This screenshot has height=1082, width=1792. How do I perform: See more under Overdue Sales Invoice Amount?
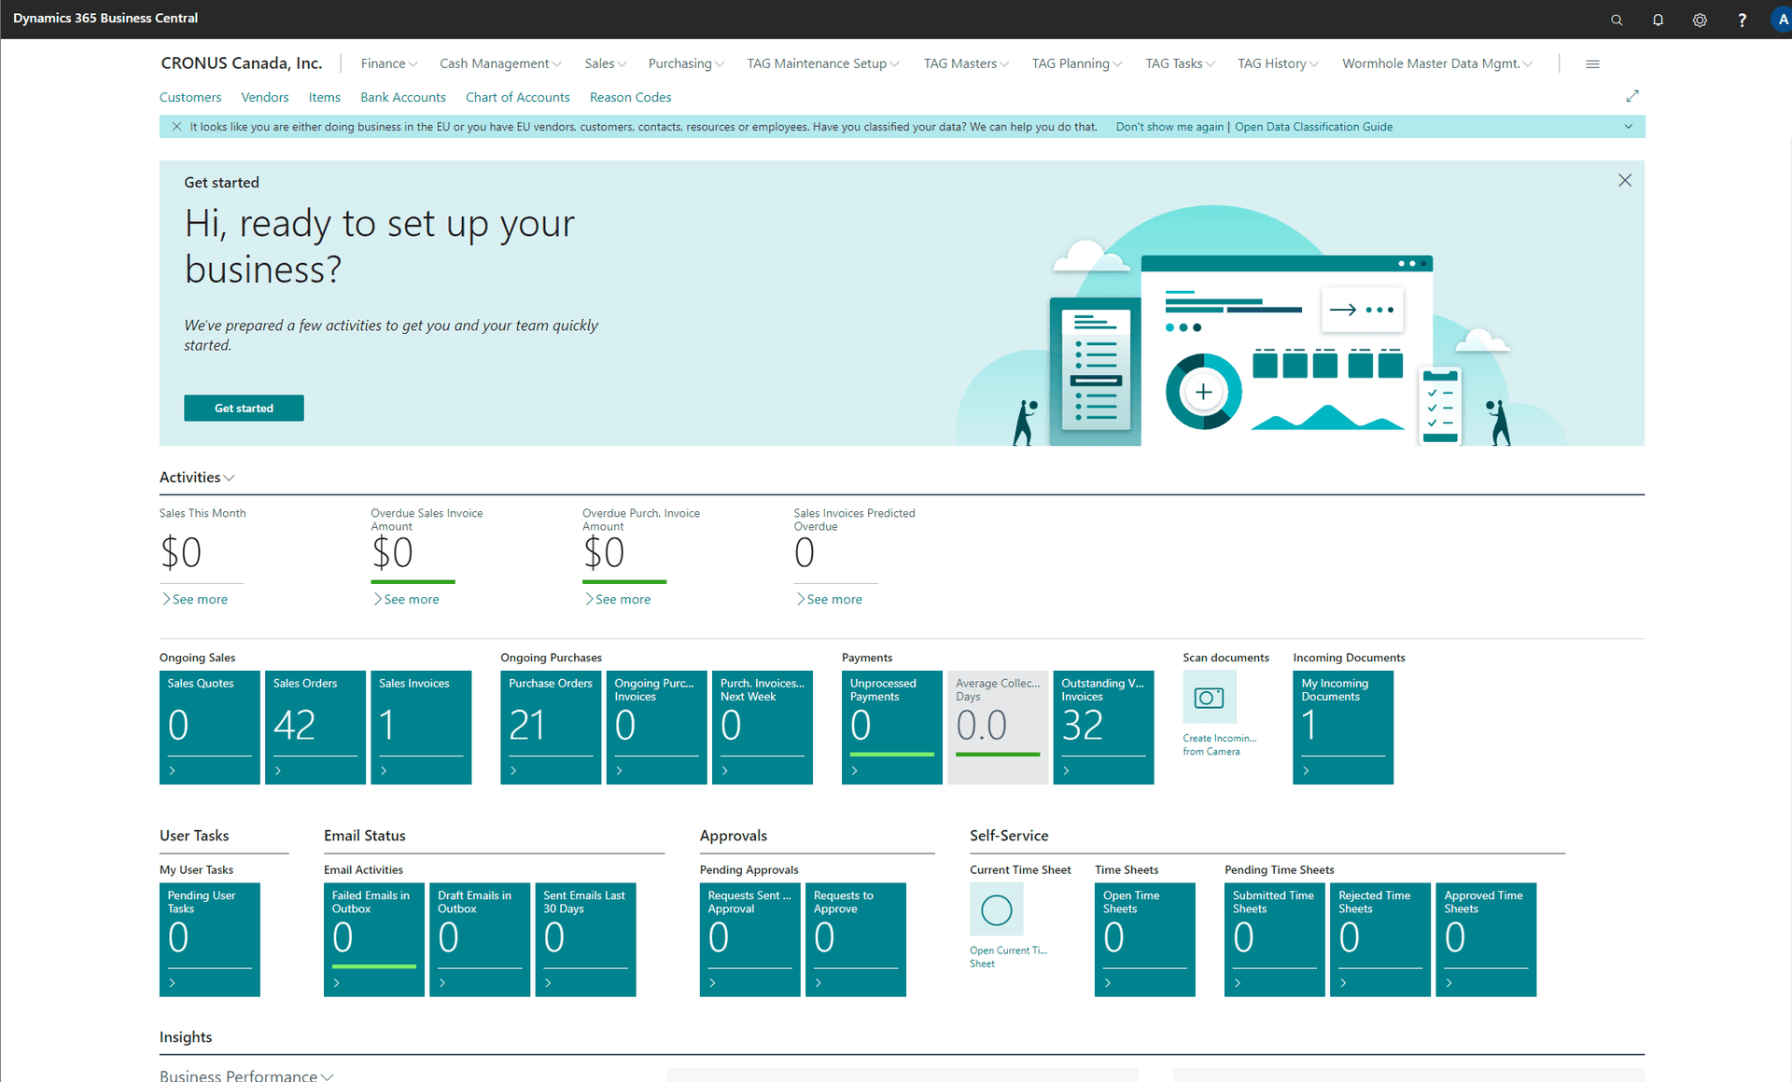click(x=407, y=599)
